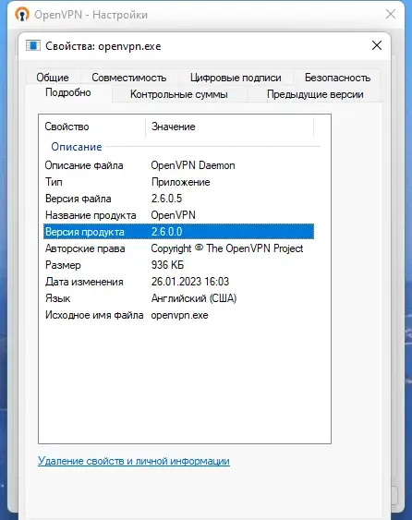The width and height of the screenshot is (412, 520).
Task: Switch to Предыдущие версии tab
Action: pos(315,94)
